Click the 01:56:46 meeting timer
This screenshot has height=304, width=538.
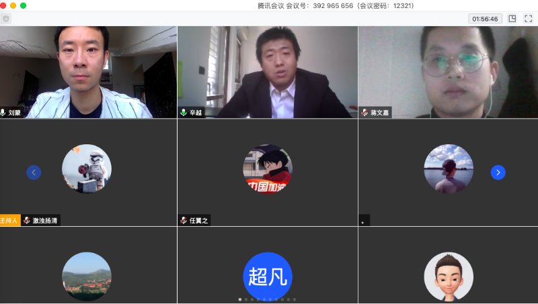point(485,19)
